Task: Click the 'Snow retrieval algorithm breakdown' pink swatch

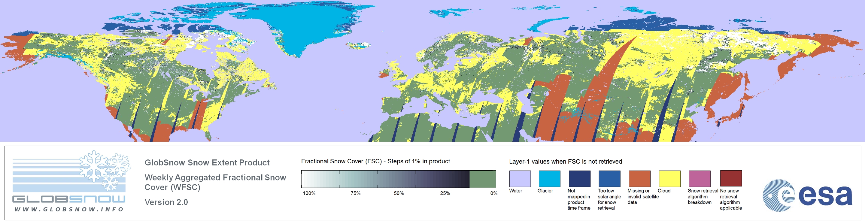Action: (700, 179)
